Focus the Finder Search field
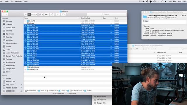 click(106, 14)
